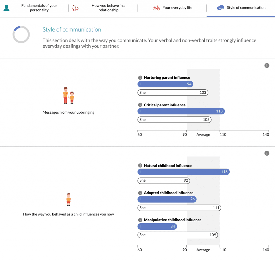Click info icon for Manipulative childhood influence
The width and height of the screenshot is (275, 260).
point(140,220)
